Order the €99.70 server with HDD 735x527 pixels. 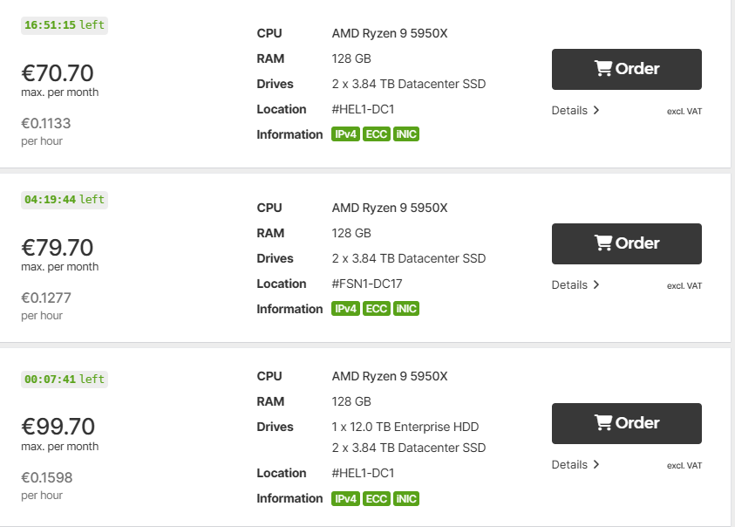point(627,423)
